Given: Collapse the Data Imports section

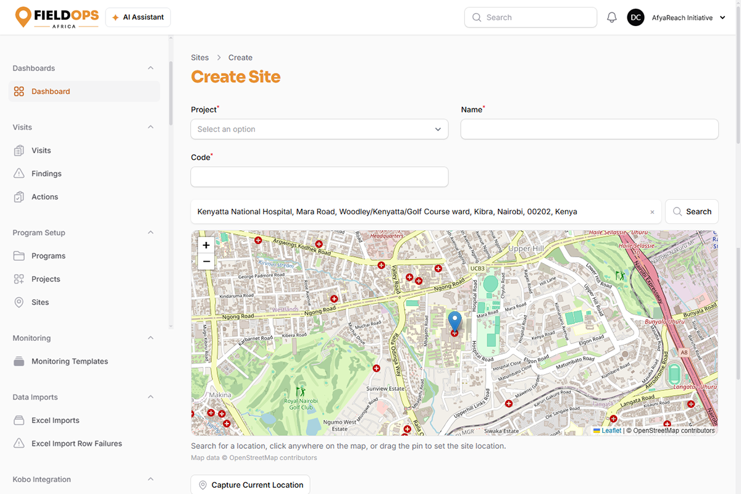Looking at the screenshot, I should pos(151,397).
